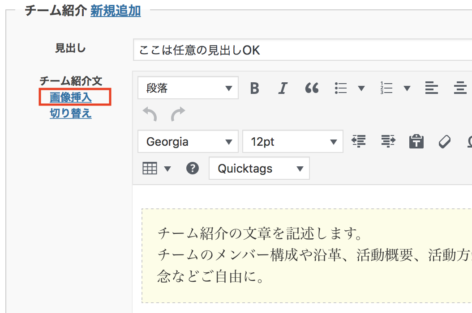
Task: Click the special character omega icon
Action: [470, 141]
